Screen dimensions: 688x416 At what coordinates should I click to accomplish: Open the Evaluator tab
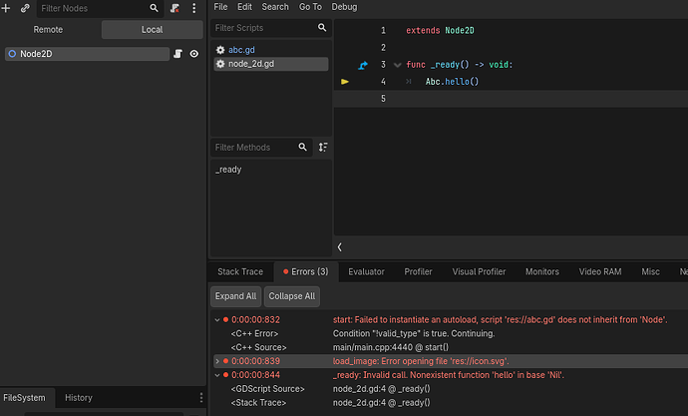[x=366, y=271]
